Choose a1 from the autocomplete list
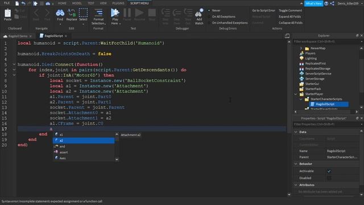 [x=84, y=134]
